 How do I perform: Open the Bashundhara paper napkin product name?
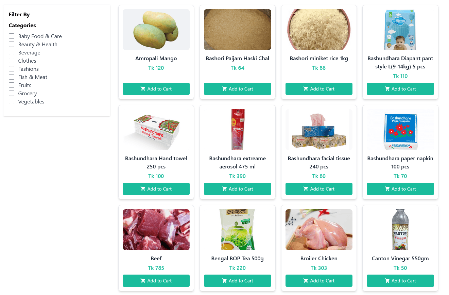click(400, 162)
